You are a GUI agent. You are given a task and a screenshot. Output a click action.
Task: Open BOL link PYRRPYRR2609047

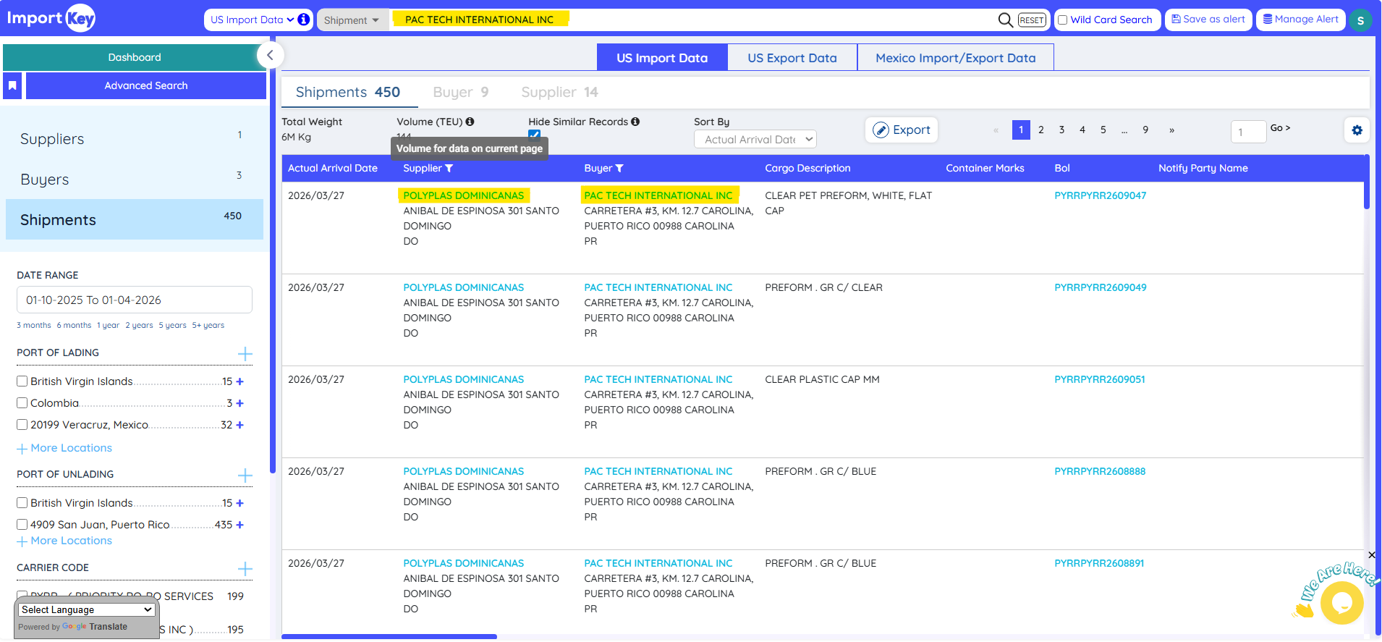point(1100,195)
